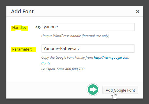Click the 'eg-' prefix text
This screenshot has height=104, width=149.
coord(38,27)
